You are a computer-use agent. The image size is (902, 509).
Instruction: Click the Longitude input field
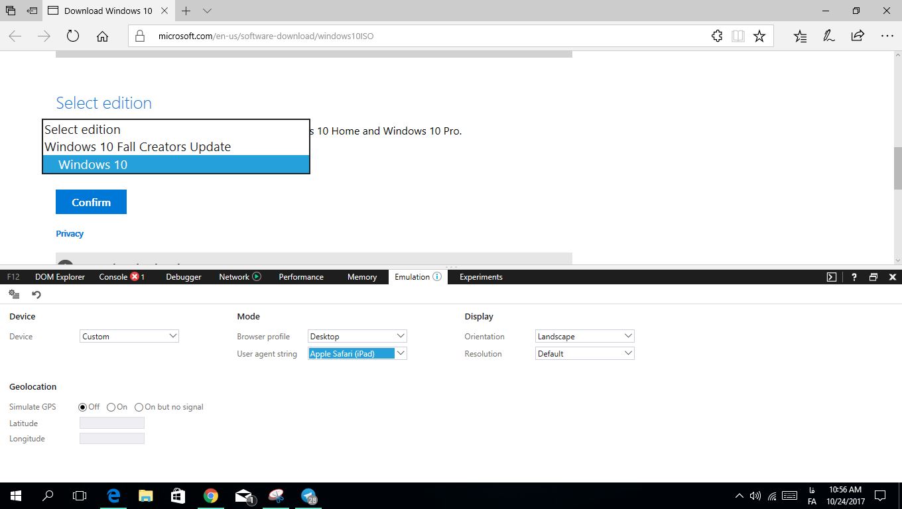tap(112, 438)
